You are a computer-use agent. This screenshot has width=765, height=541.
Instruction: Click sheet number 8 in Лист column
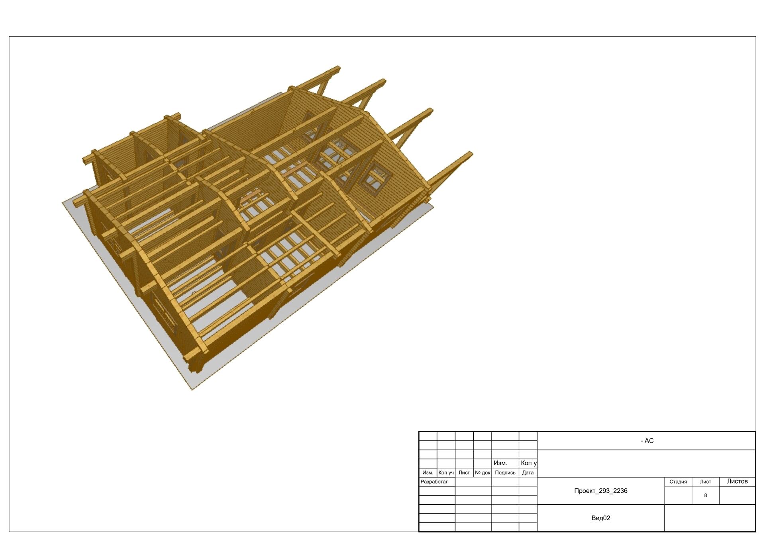(705, 496)
